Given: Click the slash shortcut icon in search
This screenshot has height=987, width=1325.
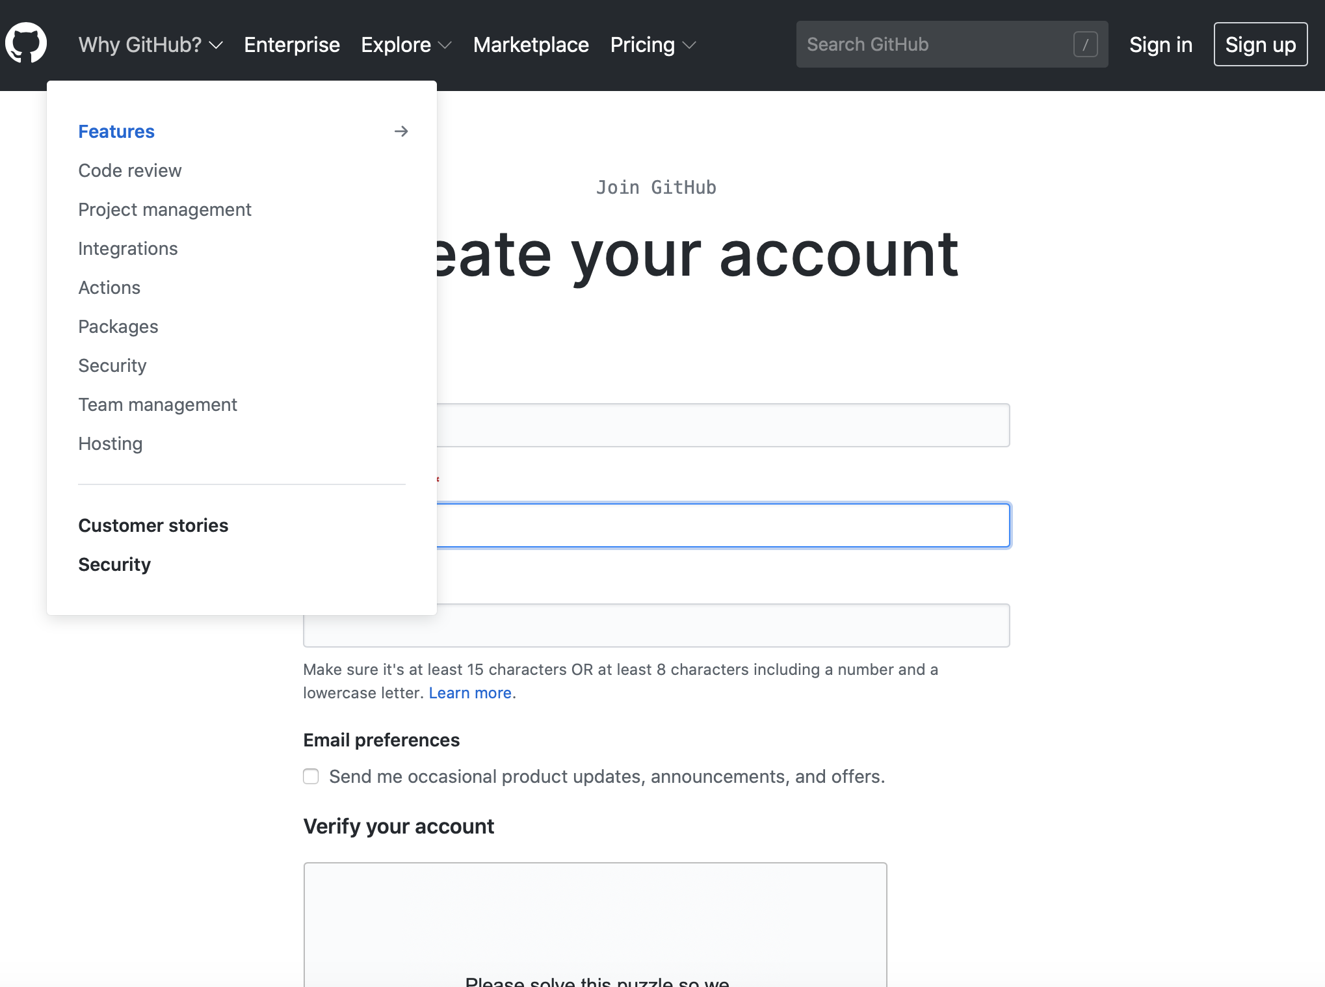Looking at the screenshot, I should [x=1085, y=44].
